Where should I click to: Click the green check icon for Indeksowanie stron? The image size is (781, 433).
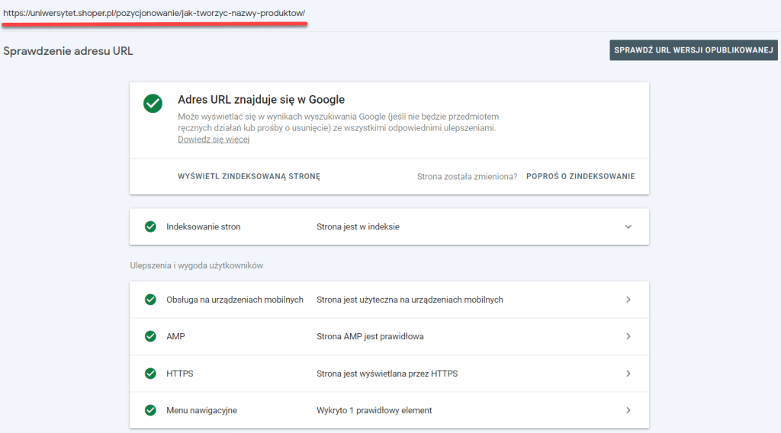[150, 226]
